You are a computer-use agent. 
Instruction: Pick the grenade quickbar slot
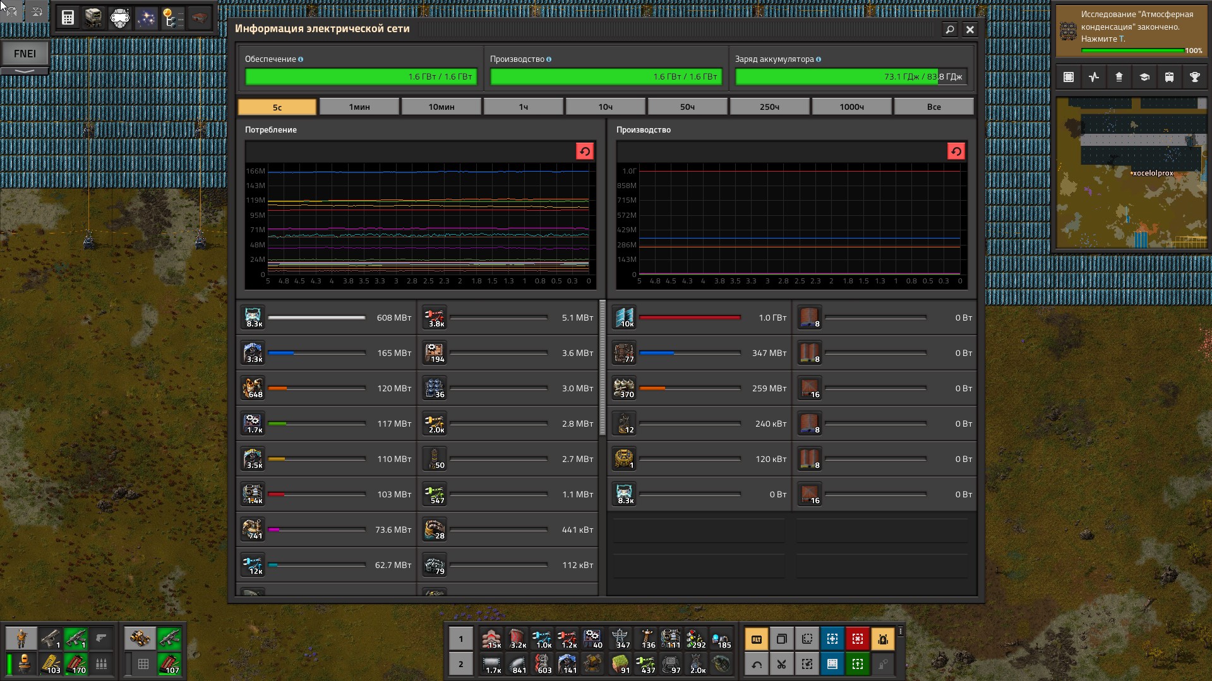coord(721,664)
